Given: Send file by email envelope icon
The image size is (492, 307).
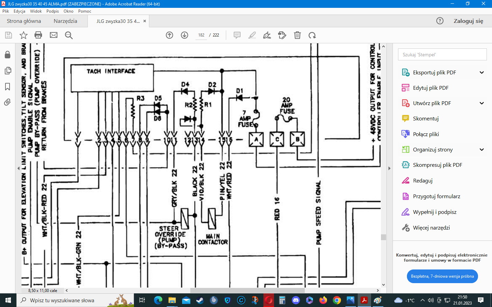Looking at the screenshot, I should click(x=54, y=35).
